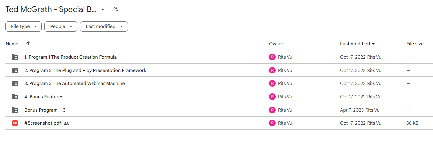433x144 pixels.
Task: Click the Bonus Program 1-3 folder icon
Action: (15, 110)
